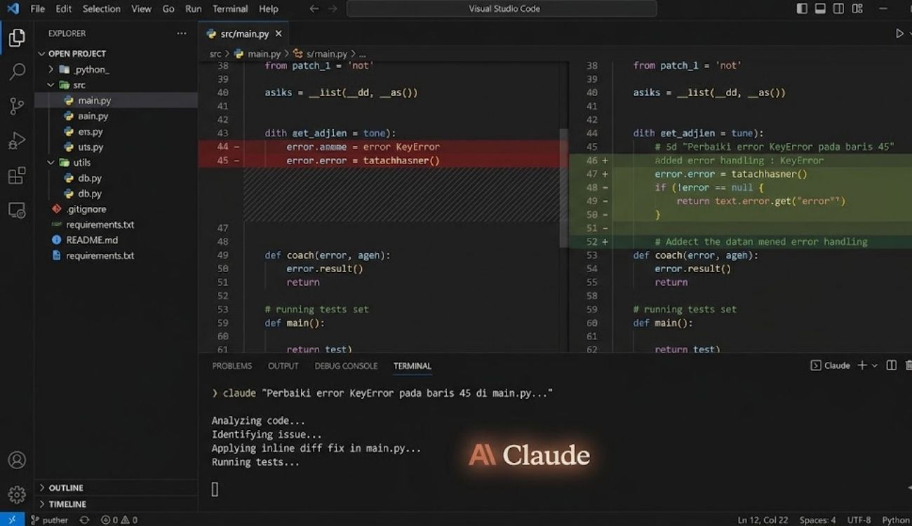
Task: Open the new terminal profile dropdown arrow
Action: (x=875, y=366)
